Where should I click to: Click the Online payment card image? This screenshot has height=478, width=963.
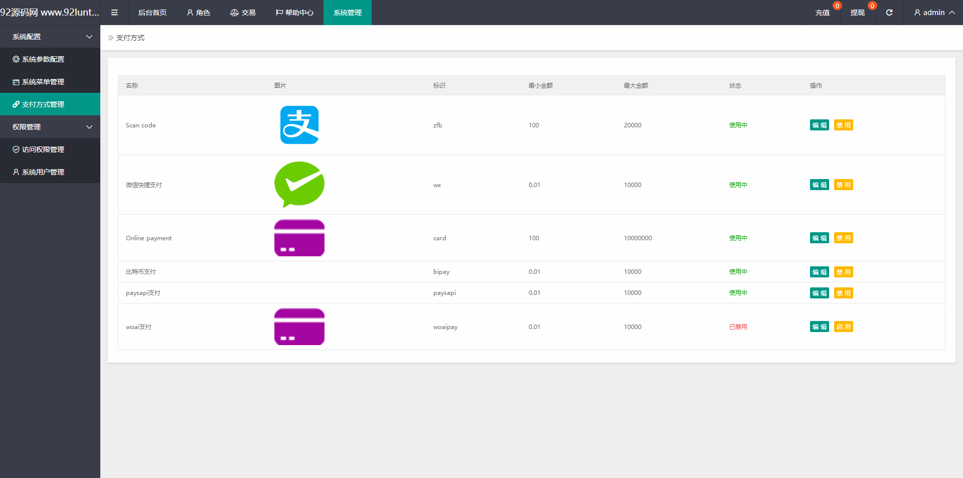pyautogui.click(x=299, y=238)
